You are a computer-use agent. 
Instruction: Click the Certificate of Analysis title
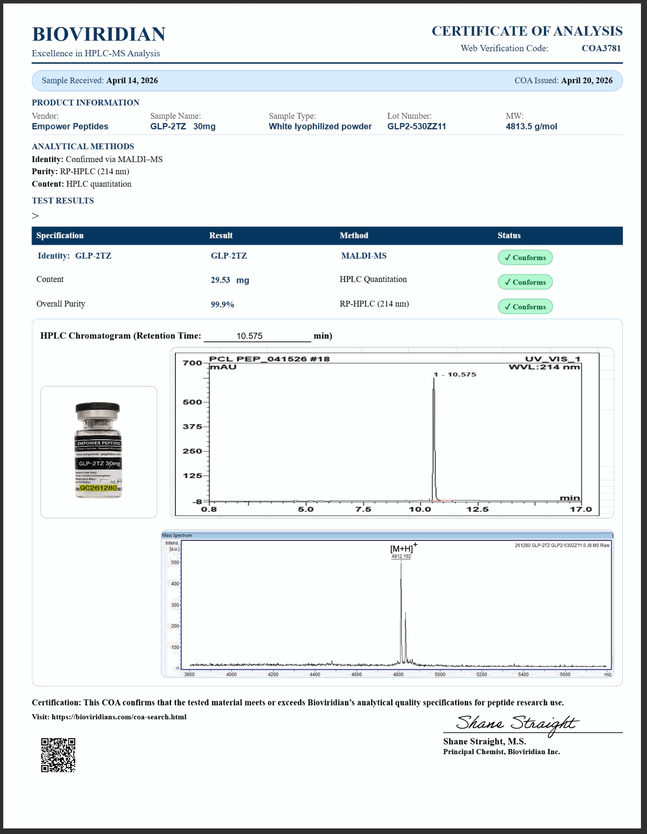tap(527, 31)
